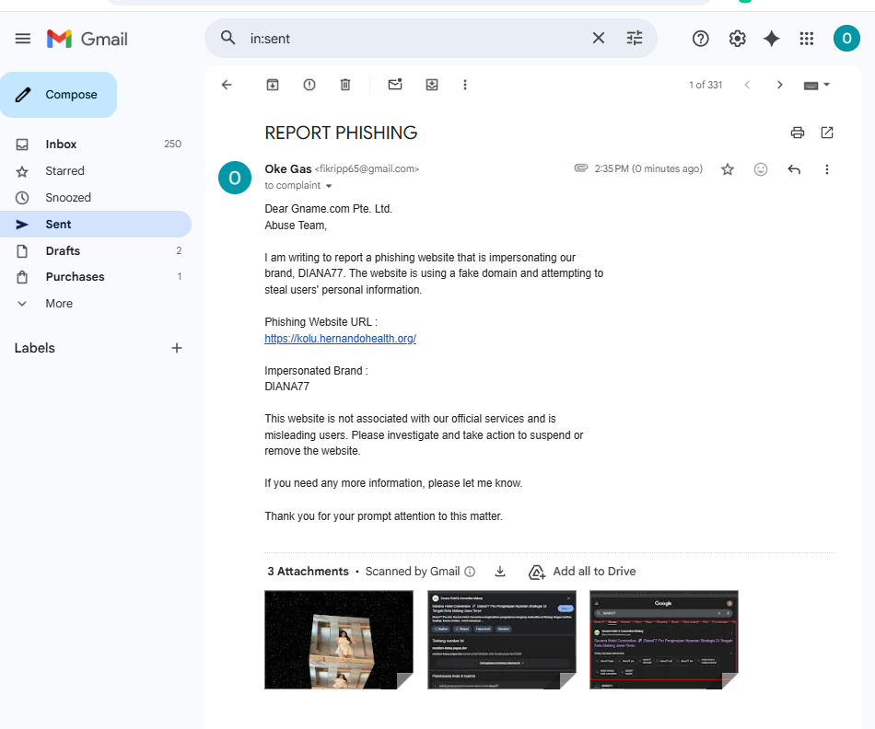Click the attachment paperclip indicator

[581, 168]
